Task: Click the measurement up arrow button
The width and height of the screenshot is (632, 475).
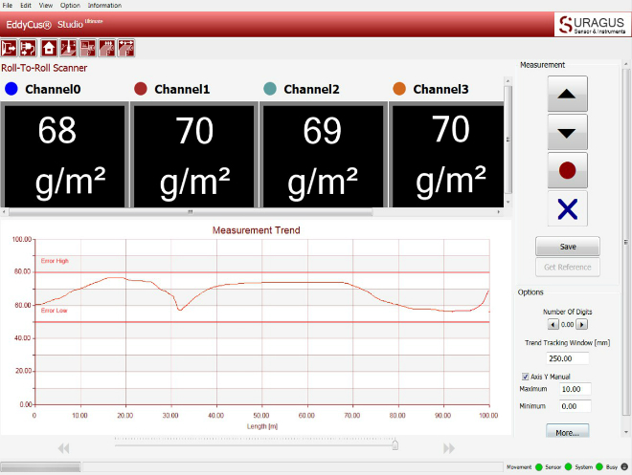Action: tap(567, 94)
